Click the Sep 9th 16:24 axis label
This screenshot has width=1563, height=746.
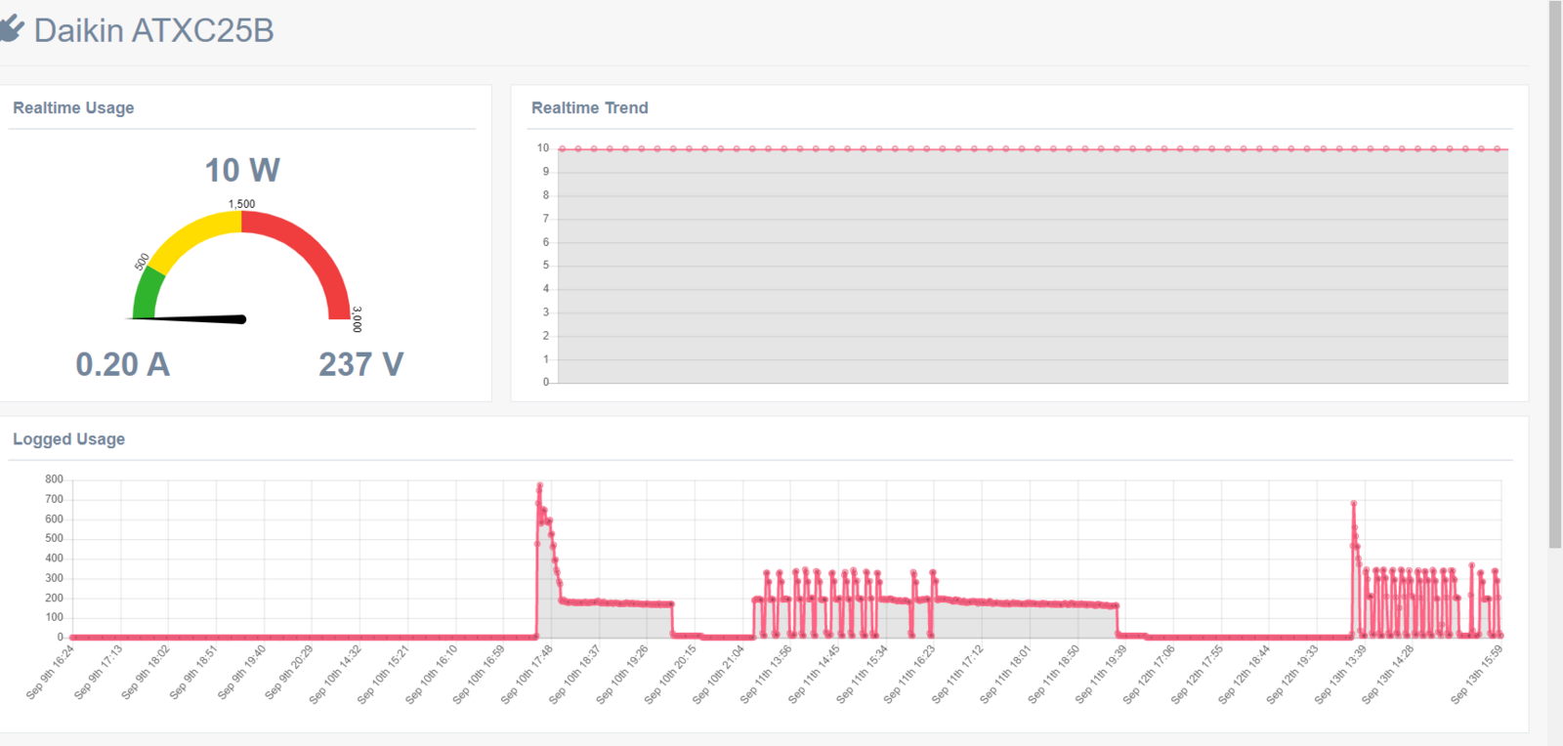(x=49, y=672)
